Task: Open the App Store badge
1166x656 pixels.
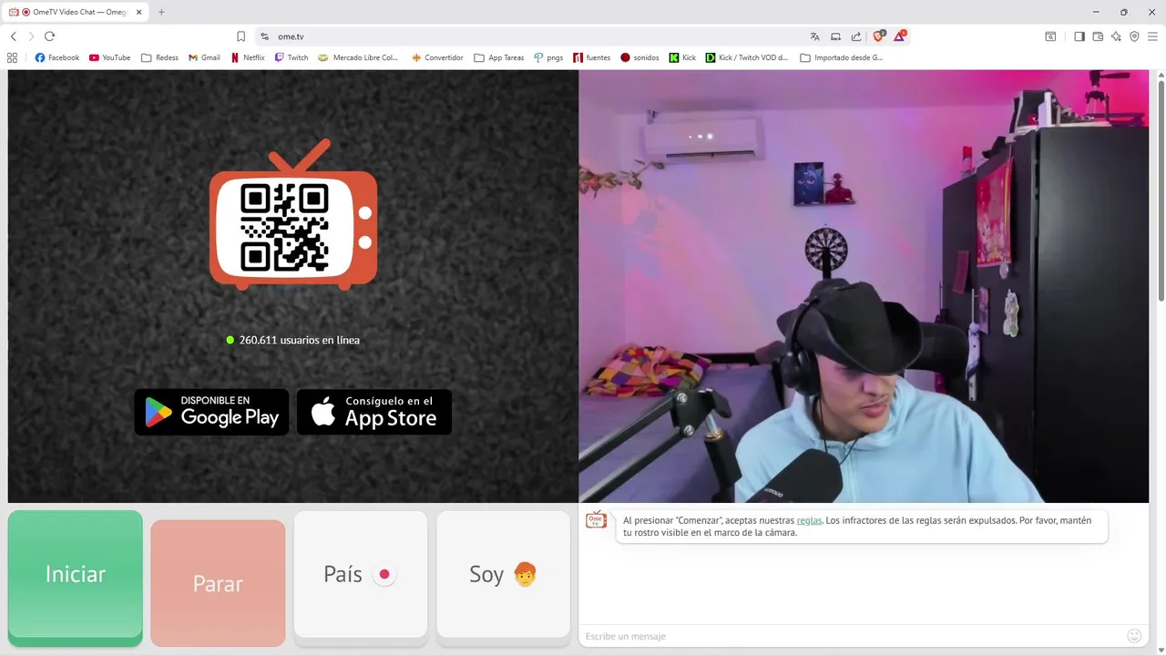Action: click(x=374, y=412)
